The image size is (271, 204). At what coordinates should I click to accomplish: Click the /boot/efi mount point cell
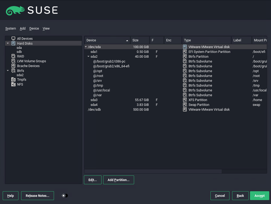pos(259,52)
